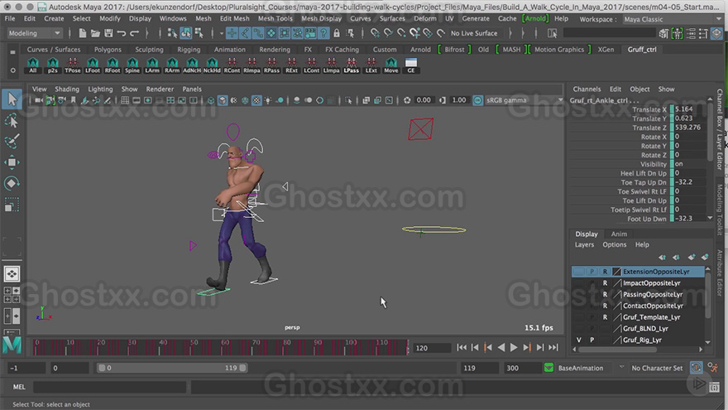Open the No Character Set dropdown
Viewport: 728px width, 410px height.
(x=657, y=368)
